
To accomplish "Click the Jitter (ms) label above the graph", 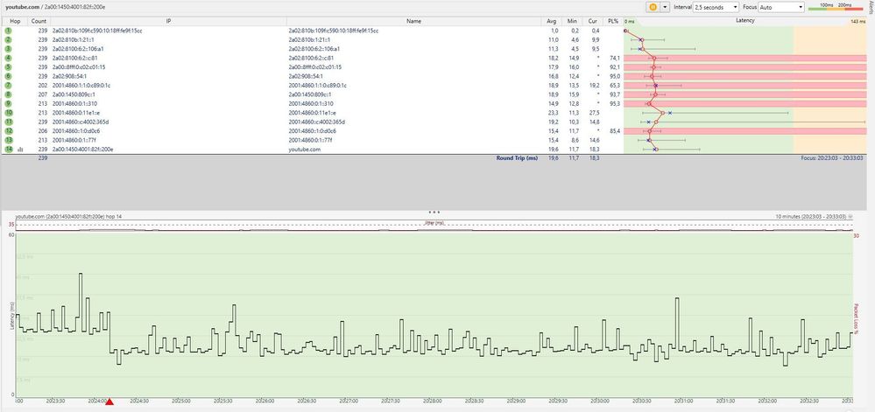I will [x=434, y=224].
